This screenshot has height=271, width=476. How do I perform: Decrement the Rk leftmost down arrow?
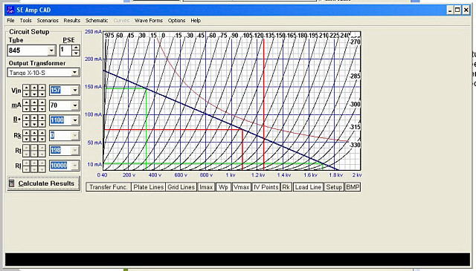pos(27,139)
